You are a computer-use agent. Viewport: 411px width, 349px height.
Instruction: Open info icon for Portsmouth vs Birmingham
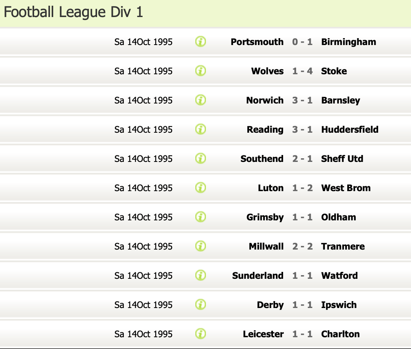[201, 41]
